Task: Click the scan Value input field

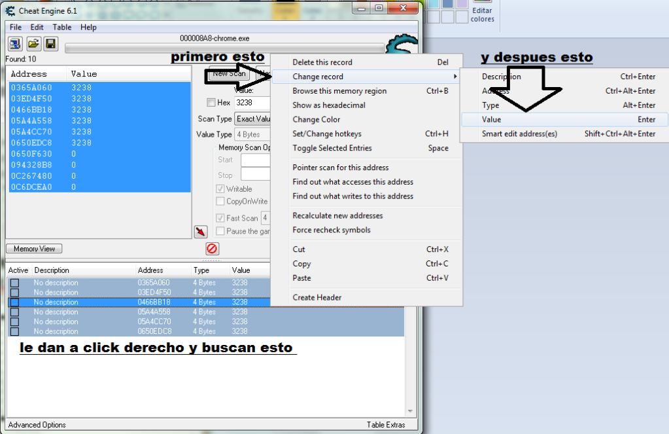Action: pyautogui.click(x=252, y=103)
